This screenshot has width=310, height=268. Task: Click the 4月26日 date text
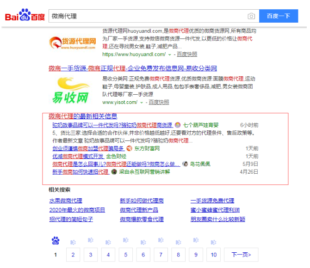[x=249, y=172]
